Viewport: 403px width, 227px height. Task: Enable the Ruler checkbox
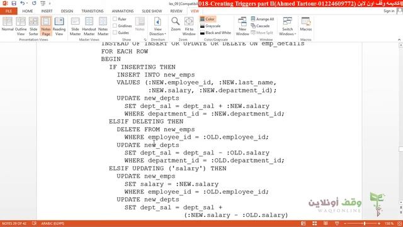(x=120, y=19)
